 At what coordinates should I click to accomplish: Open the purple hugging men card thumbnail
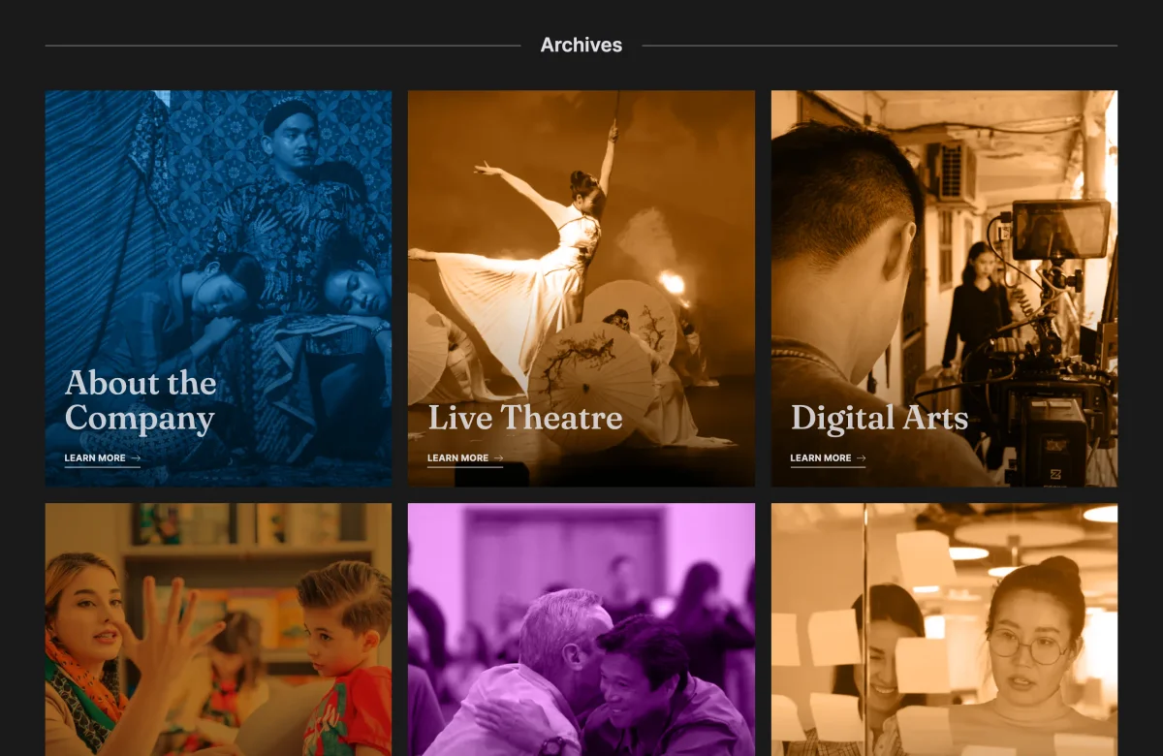click(581, 629)
